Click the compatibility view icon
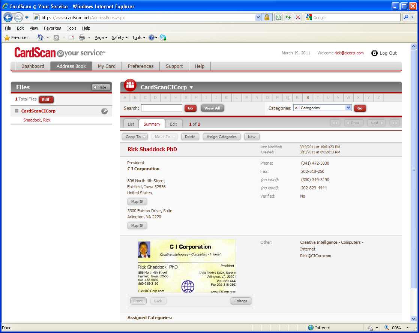Image resolution: width=419 pixels, height=333 pixels. point(278,18)
